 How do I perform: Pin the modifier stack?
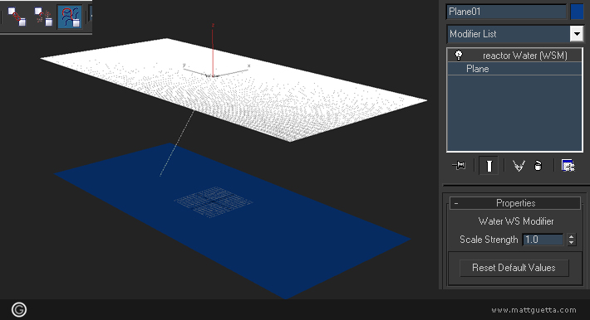(459, 165)
